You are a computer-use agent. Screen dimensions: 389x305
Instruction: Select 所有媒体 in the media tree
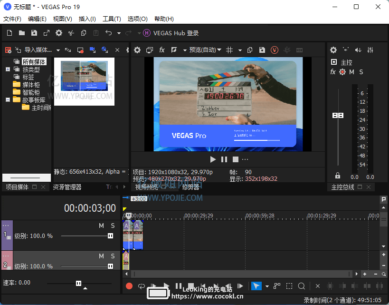(x=34, y=62)
